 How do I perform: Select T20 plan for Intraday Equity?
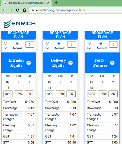(x=6, y=43)
